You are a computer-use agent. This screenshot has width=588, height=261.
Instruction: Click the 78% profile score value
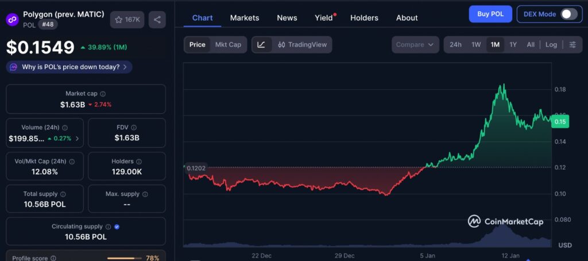[152, 258]
